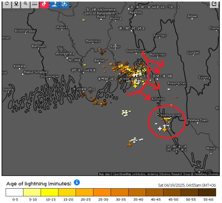Click the refresh map icon
The height and width of the screenshot is (203, 222).
7,4
